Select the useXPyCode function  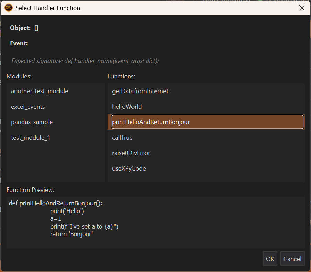[x=129, y=168]
